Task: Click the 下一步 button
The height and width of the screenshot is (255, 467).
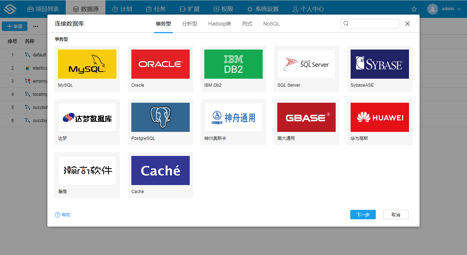Action: pos(363,215)
